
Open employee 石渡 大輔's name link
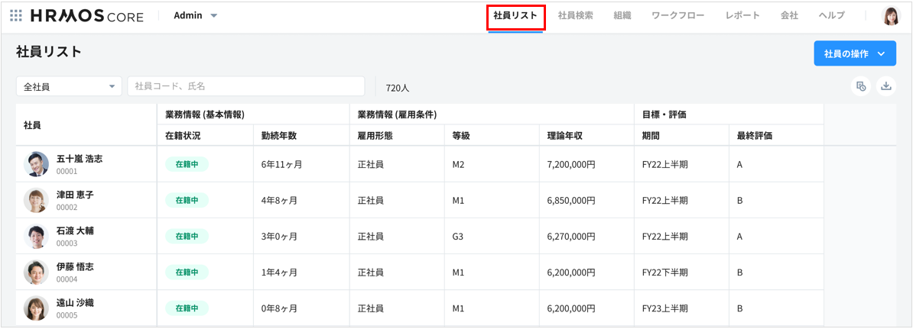coord(75,231)
